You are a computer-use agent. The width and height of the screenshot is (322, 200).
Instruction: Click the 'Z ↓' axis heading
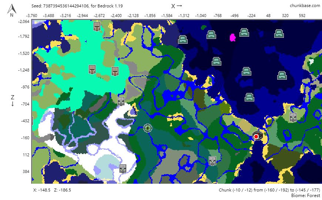[13, 100]
